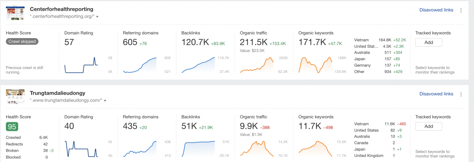Image resolution: width=474 pixels, height=162 pixels.
Task: Click the Domain Rating chart for Trungtamdalieudongy
Action: [81, 148]
